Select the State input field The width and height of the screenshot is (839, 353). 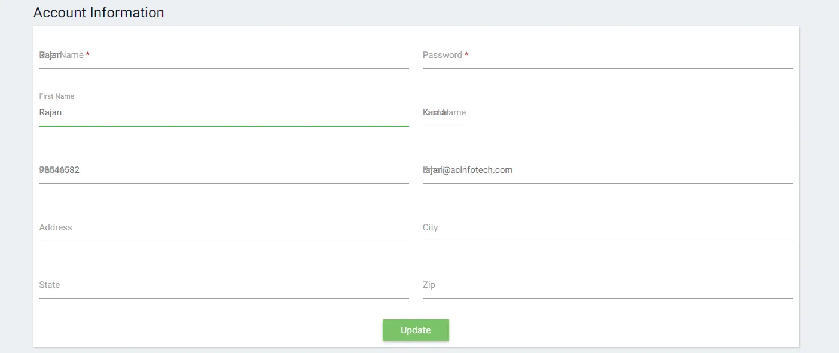tap(224, 285)
